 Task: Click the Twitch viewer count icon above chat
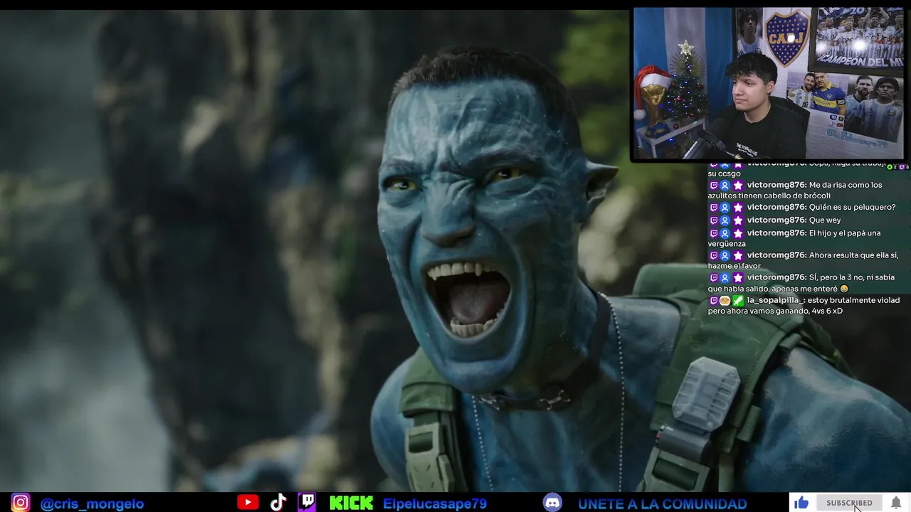pos(901,167)
